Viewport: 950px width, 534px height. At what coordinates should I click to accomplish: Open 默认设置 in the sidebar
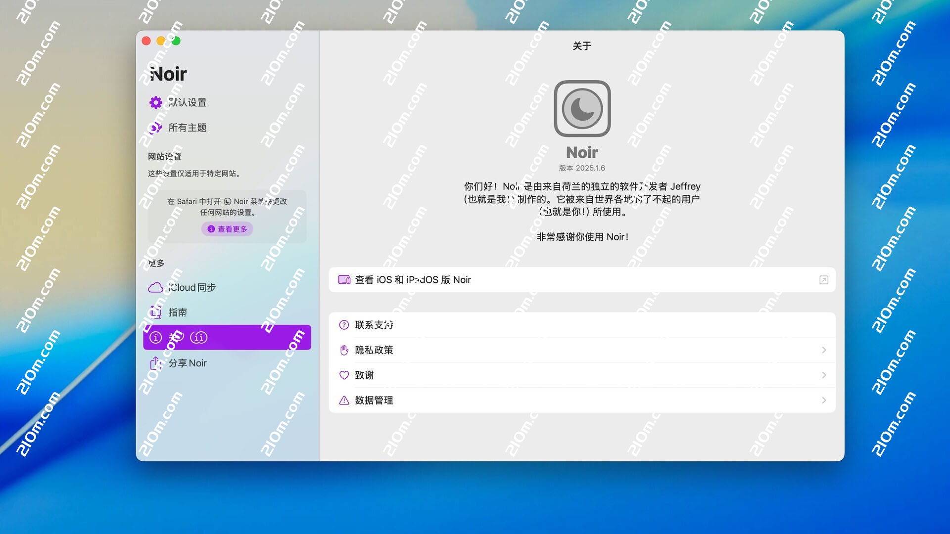(x=227, y=102)
